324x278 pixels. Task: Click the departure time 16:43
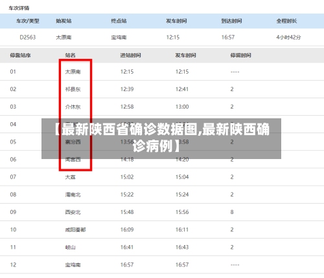coord(182,247)
